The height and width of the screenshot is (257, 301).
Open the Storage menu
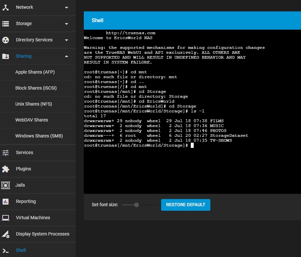pyautogui.click(x=24, y=23)
